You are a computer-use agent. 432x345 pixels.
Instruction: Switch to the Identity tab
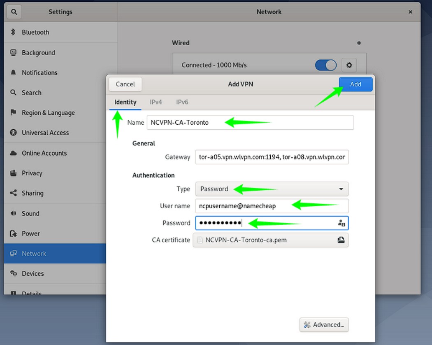[x=125, y=103]
